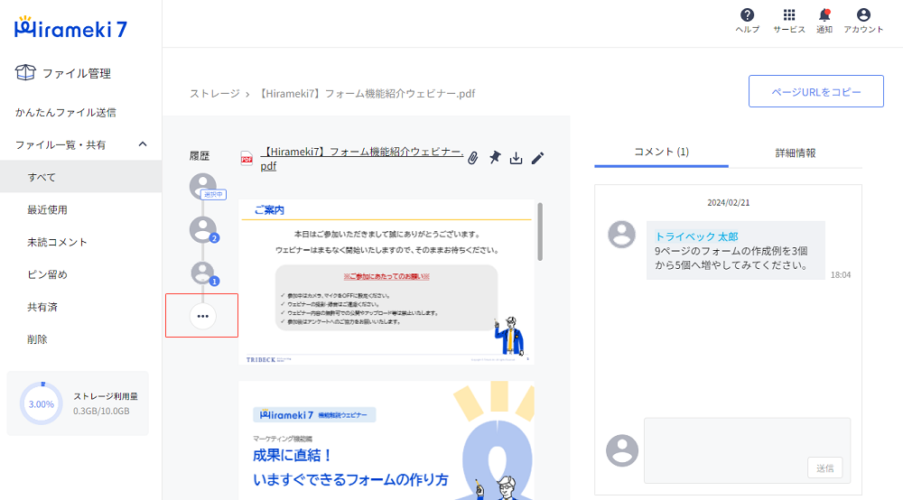Show more history with the ellipsis button
The width and height of the screenshot is (903, 500).
pyautogui.click(x=202, y=316)
